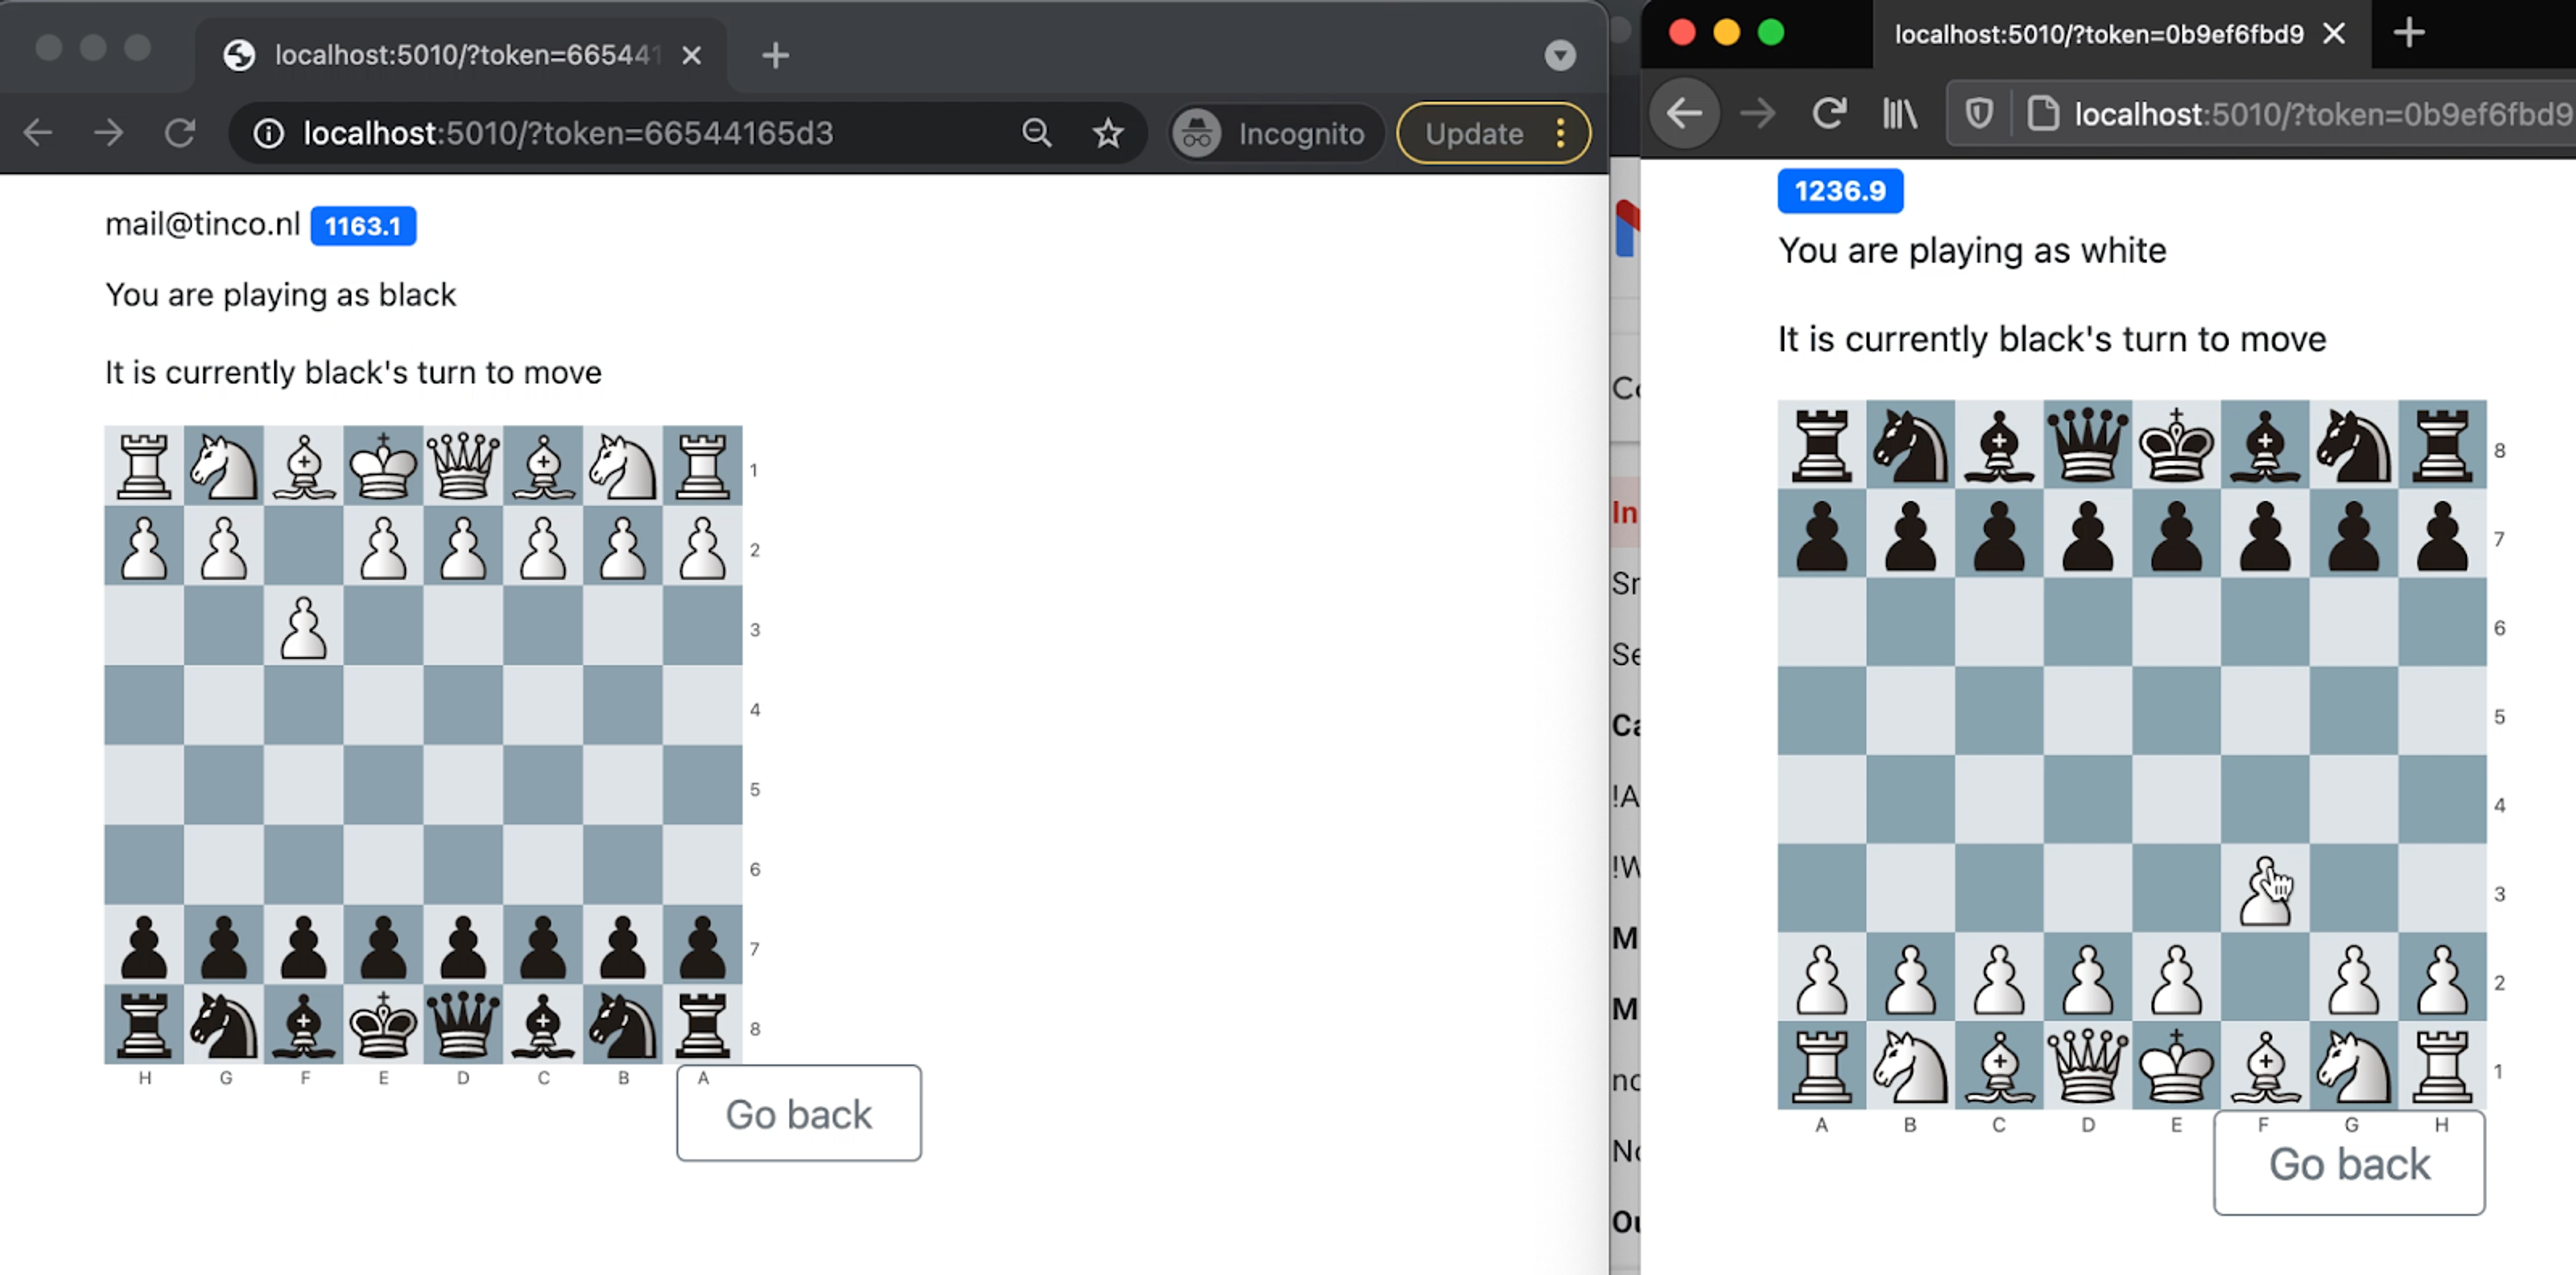Click the zoom magnifier icon in Chrome address bar
Image resolution: width=2576 pixels, height=1275 pixels.
1036,133
